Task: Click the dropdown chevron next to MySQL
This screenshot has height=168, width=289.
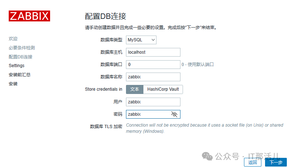Action: click(153, 40)
